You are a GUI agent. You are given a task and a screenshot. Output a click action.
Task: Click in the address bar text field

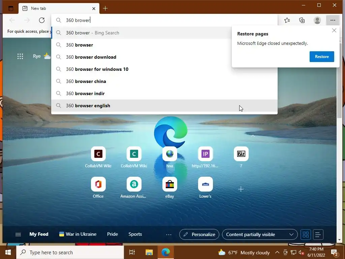(164, 20)
